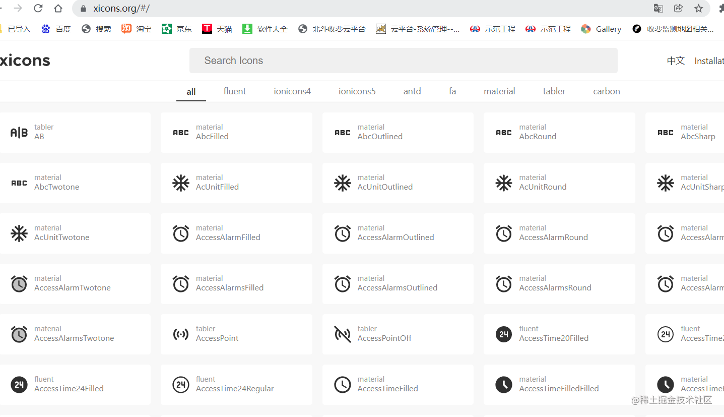Pick the AccessPointOff tabler icon
724x417 pixels.
click(x=343, y=334)
